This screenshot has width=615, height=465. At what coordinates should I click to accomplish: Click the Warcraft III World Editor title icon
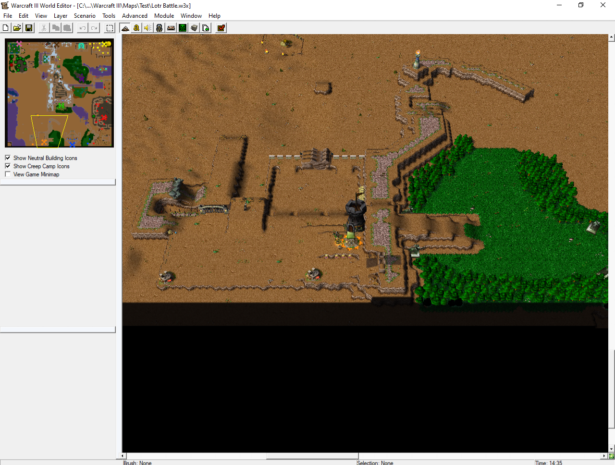pyautogui.click(x=5, y=5)
